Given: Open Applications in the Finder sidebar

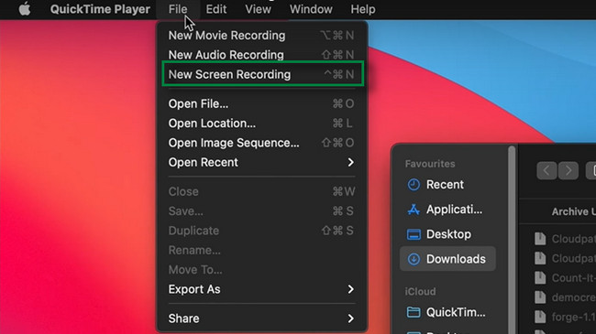Looking at the screenshot, I should tap(447, 210).
